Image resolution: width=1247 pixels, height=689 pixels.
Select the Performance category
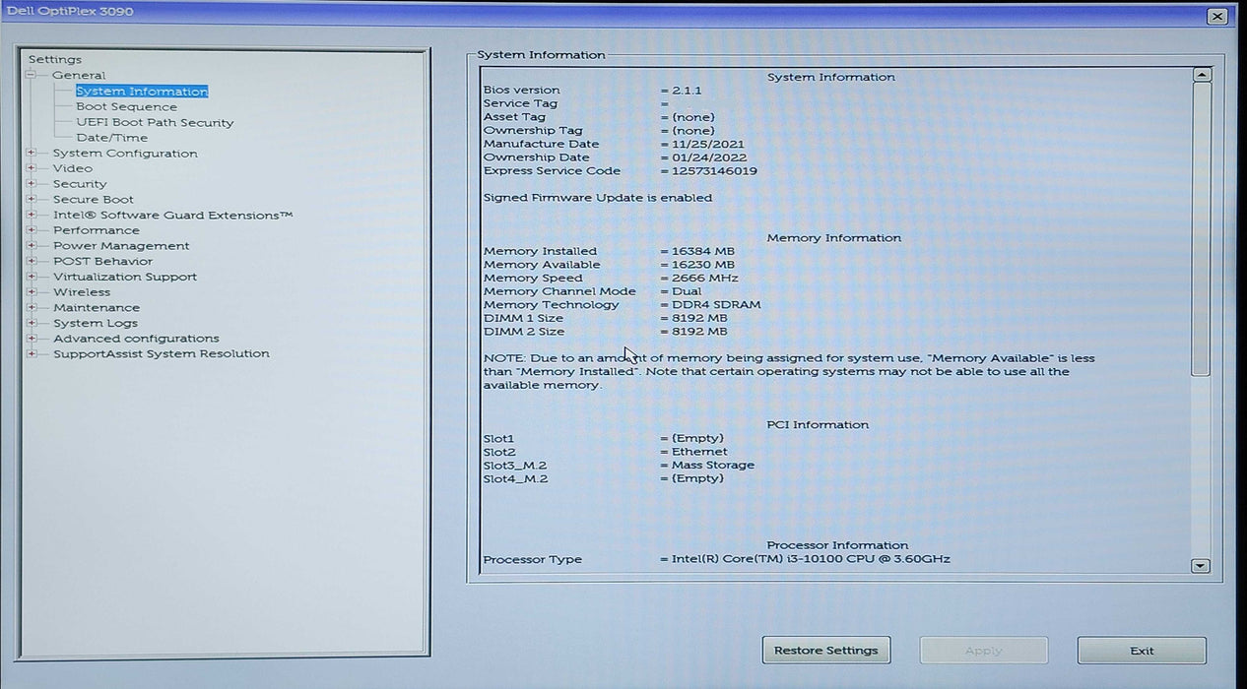[97, 230]
